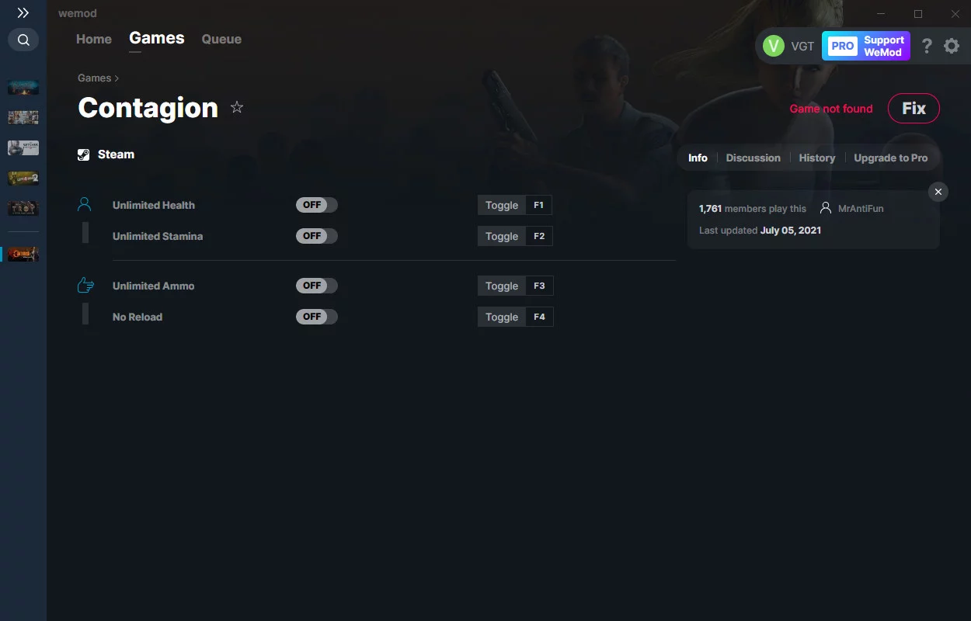The image size is (971, 621).
Task: Click F3 hotkey for Unlimited Ammo
Action: [539, 286]
